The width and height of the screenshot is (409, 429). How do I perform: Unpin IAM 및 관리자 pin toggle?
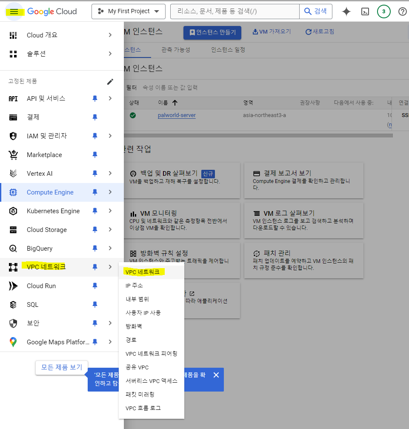(x=95, y=136)
